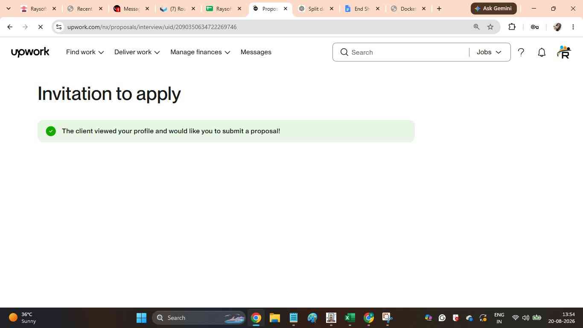Focus the Upwork search input field
This screenshot has height=328, width=583.
(408, 52)
